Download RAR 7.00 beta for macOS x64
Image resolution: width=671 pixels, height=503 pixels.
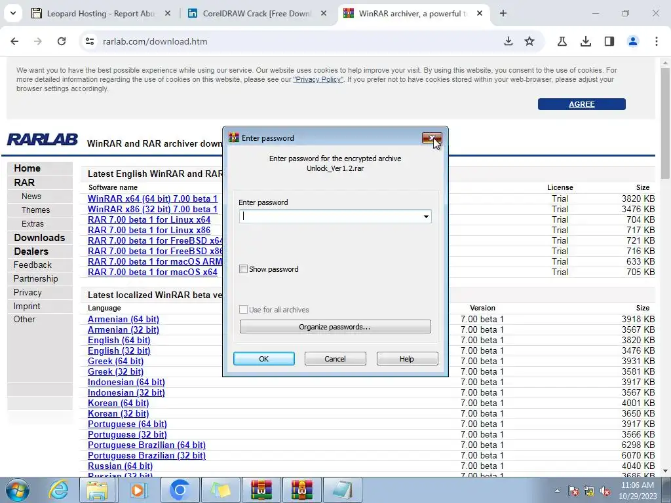[152, 272]
